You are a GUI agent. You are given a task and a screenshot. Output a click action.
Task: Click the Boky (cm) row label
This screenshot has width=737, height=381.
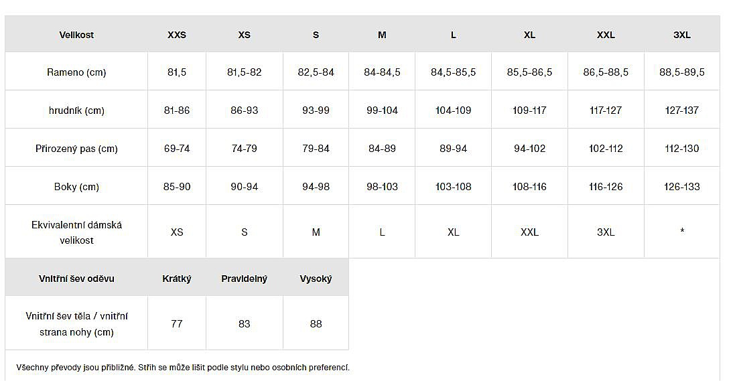pos(76,187)
